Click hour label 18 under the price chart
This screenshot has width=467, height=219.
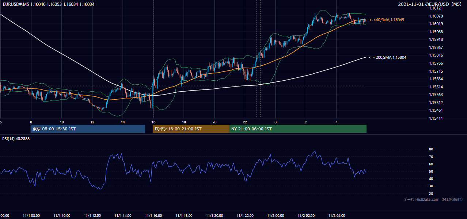point(184,122)
